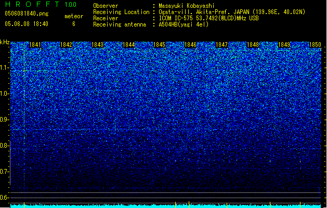The width and height of the screenshot is (327, 208).
Task: Click the Ogata-vill. Akita-Pref. JAPAN receiving location value
Action: click(x=232, y=12)
